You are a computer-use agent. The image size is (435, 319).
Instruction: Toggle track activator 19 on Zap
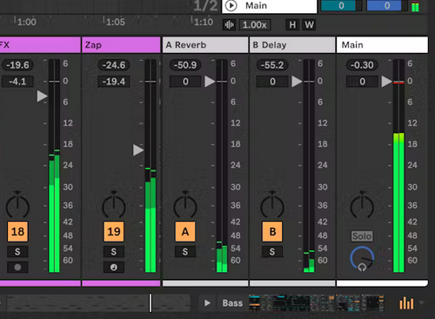(114, 231)
